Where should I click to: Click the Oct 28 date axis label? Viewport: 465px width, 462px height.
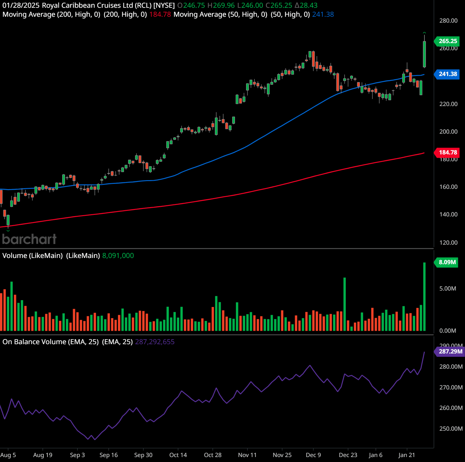(213, 455)
